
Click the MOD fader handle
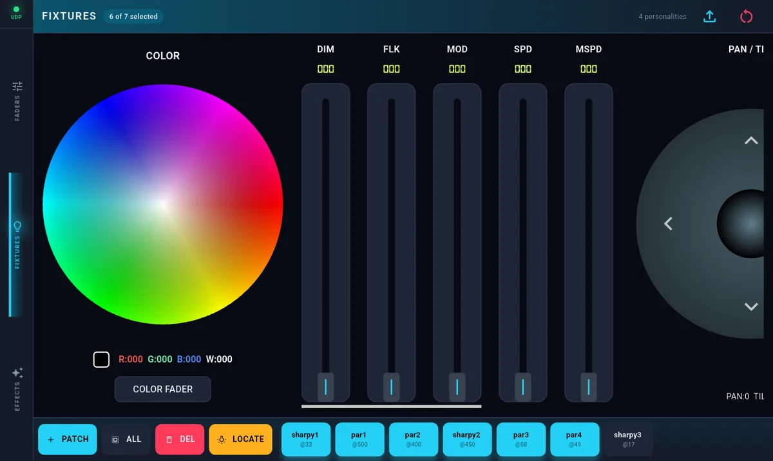(x=457, y=386)
